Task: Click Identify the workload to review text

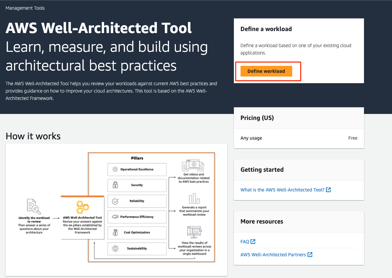Action: 34,220
